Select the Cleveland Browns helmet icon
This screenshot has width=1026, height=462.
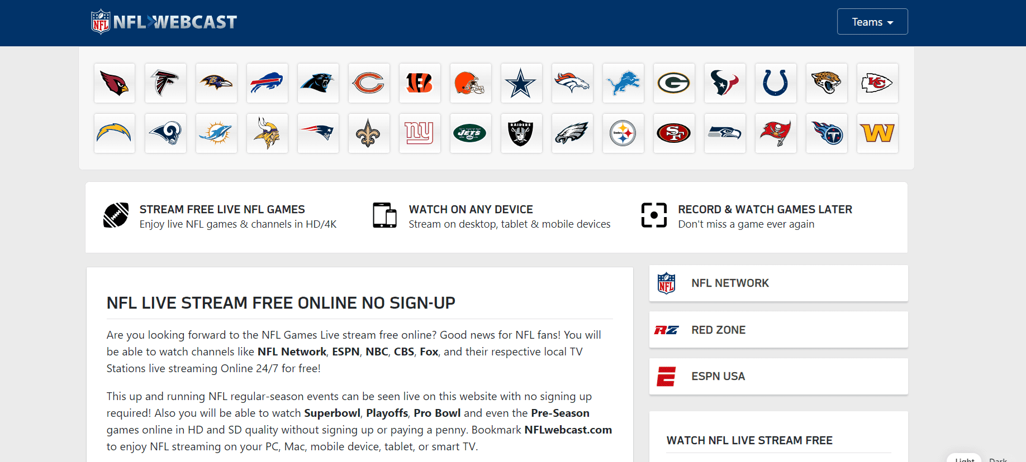point(471,83)
